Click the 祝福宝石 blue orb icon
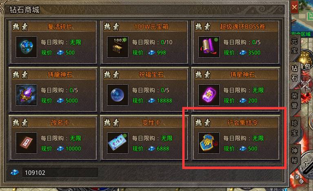The height and width of the screenshot is (191, 313). click(118, 95)
